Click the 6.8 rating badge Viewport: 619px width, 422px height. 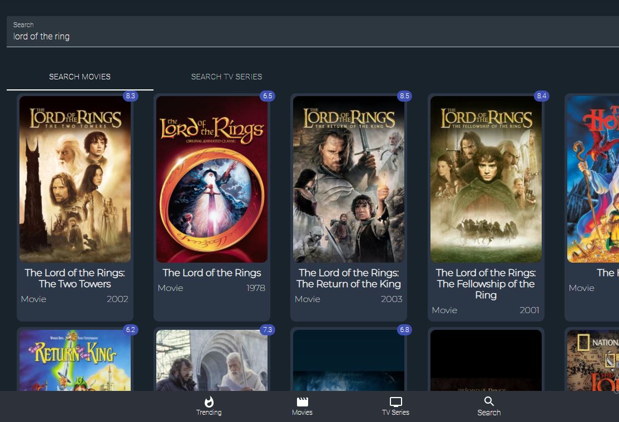tap(404, 330)
